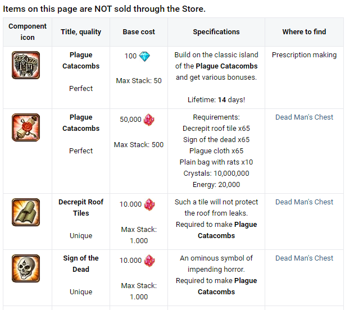Click the red gem beside 50,000
Viewport: 345px width, 310px height.
(x=149, y=120)
